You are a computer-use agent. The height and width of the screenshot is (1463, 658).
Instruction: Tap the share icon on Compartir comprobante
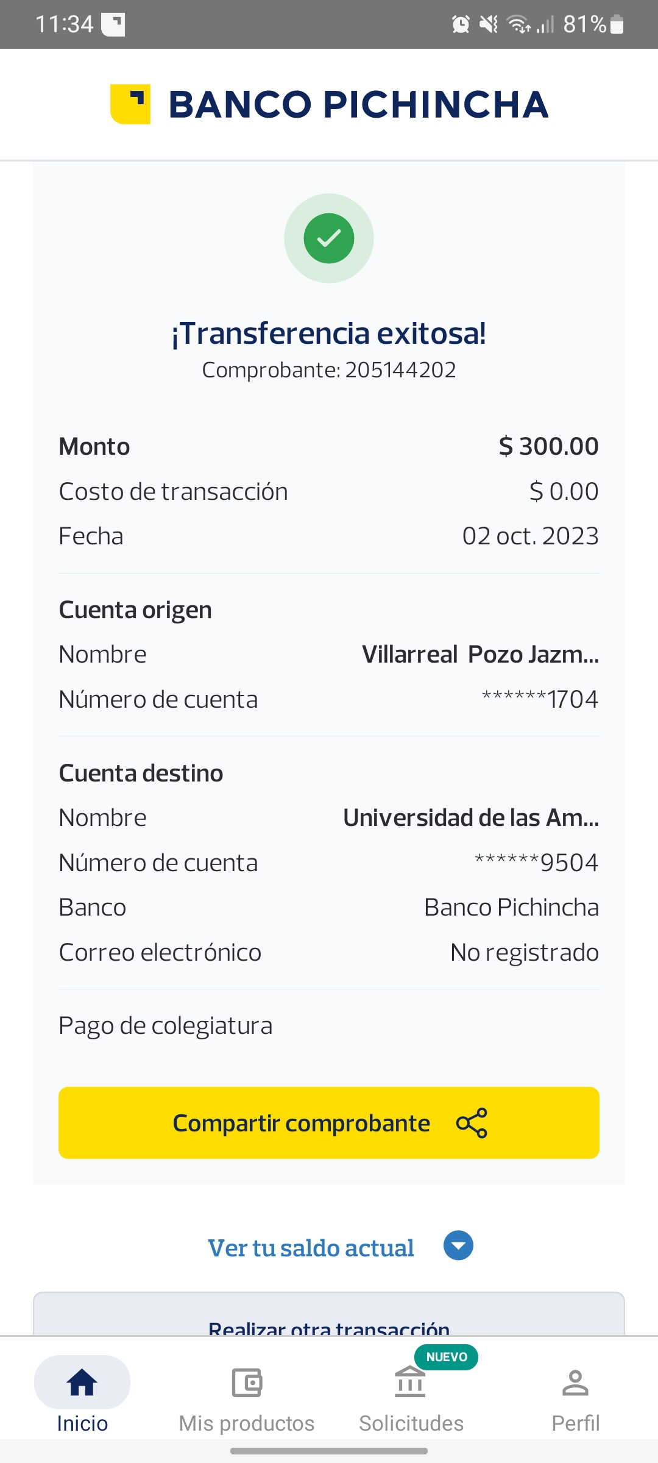[472, 1123]
